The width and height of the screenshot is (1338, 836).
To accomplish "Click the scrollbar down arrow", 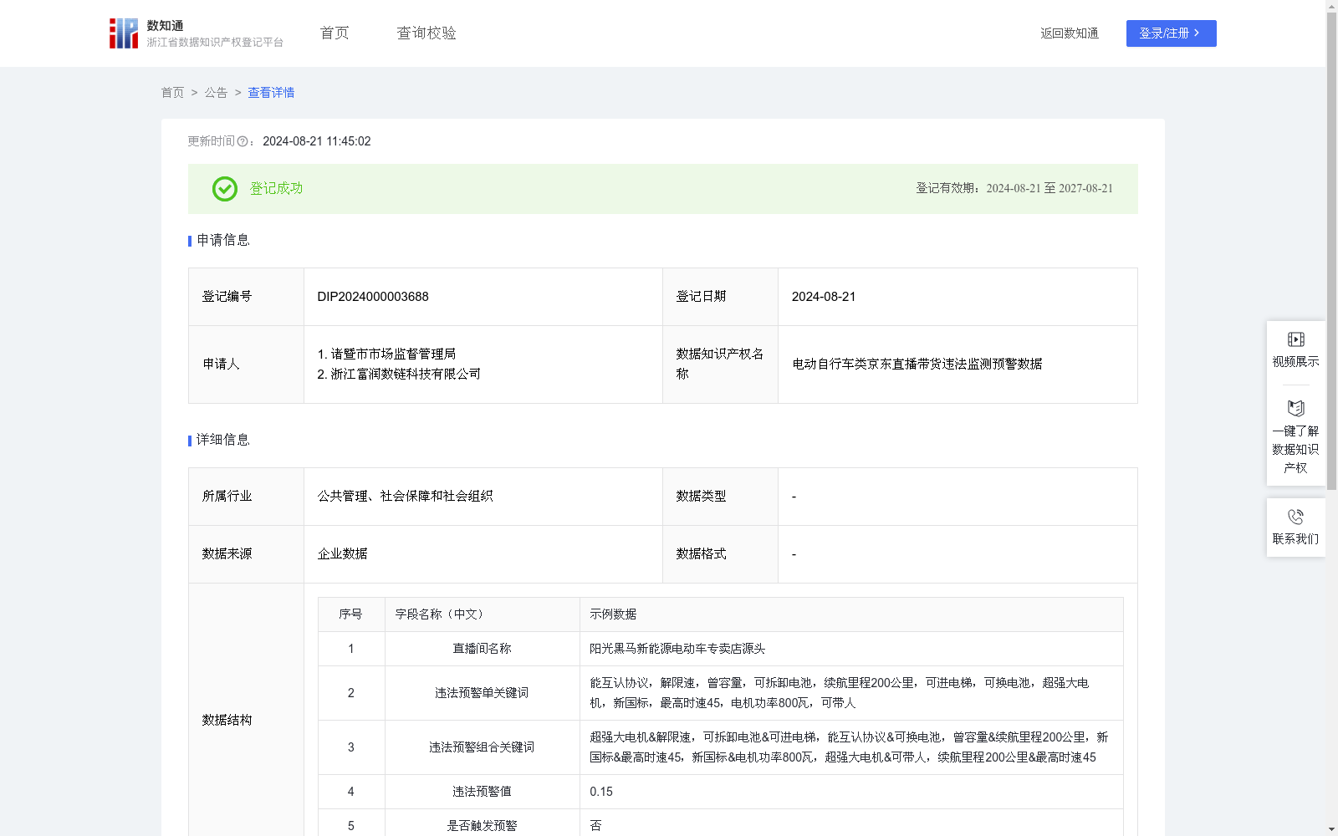I will click(1331, 829).
